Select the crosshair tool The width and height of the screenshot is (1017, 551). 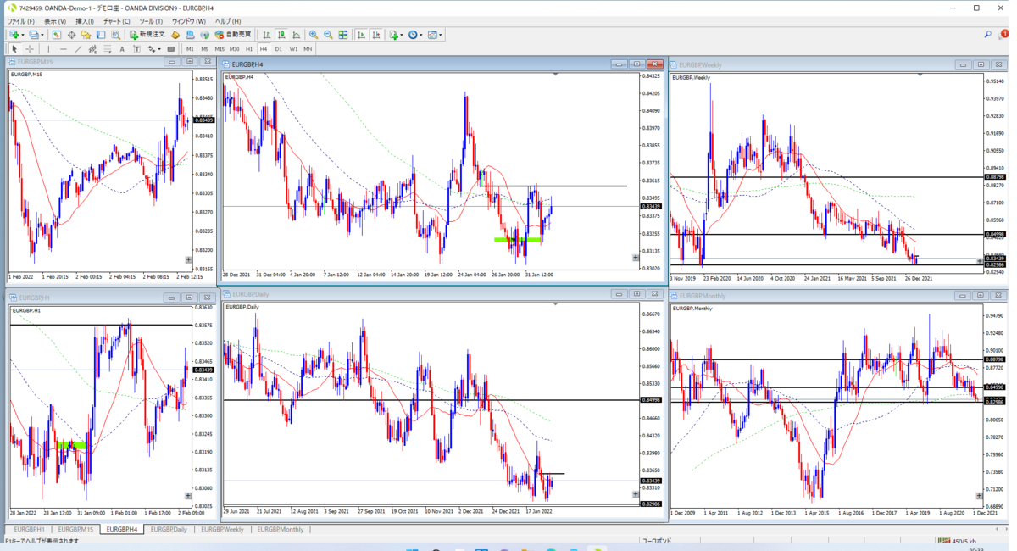click(30, 49)
